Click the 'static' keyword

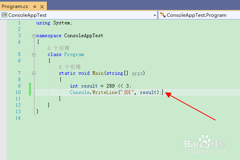pyautogui.click(x=67, y=73)
